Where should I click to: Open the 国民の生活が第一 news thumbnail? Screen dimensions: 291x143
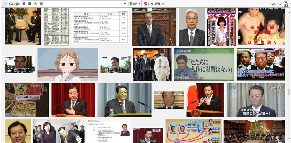click(256, 100)
